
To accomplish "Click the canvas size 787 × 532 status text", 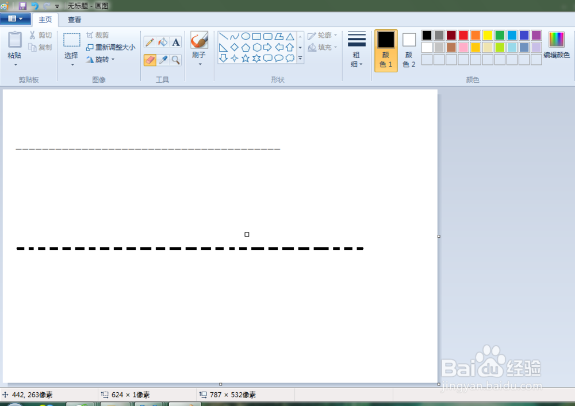I will click(x=233, y=395).
